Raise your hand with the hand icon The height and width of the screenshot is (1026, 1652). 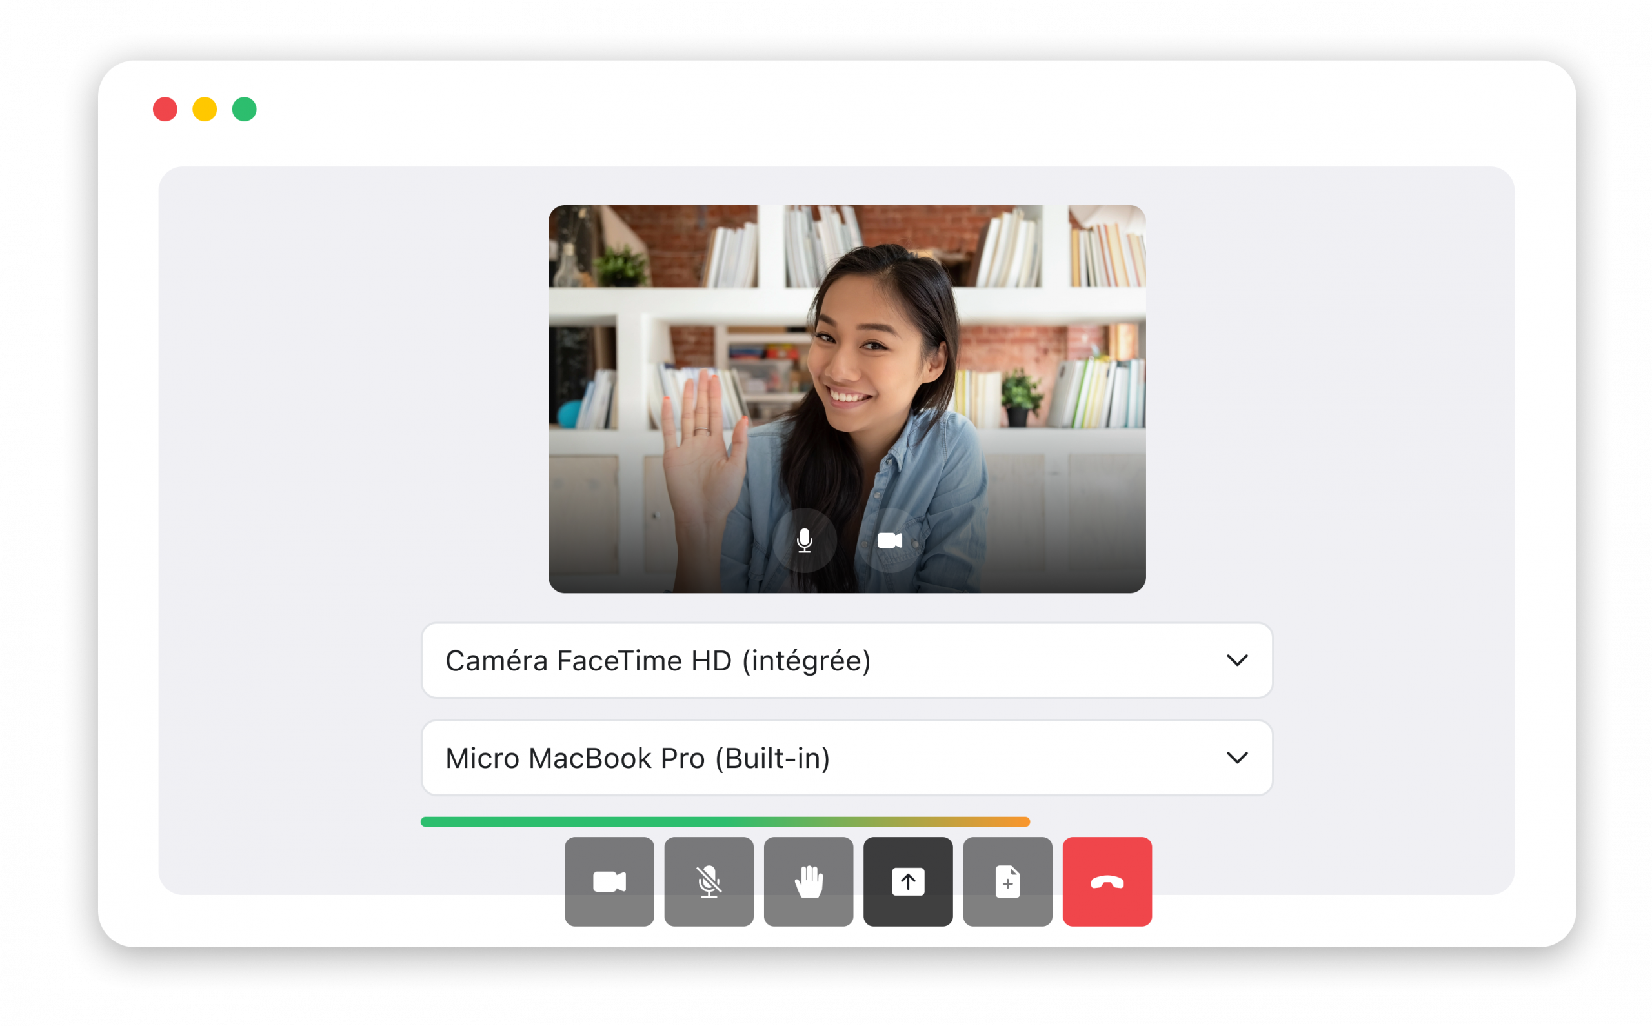[809, 881]
